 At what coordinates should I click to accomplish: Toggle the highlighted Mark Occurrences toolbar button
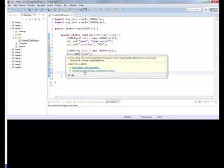click(85, 10)
